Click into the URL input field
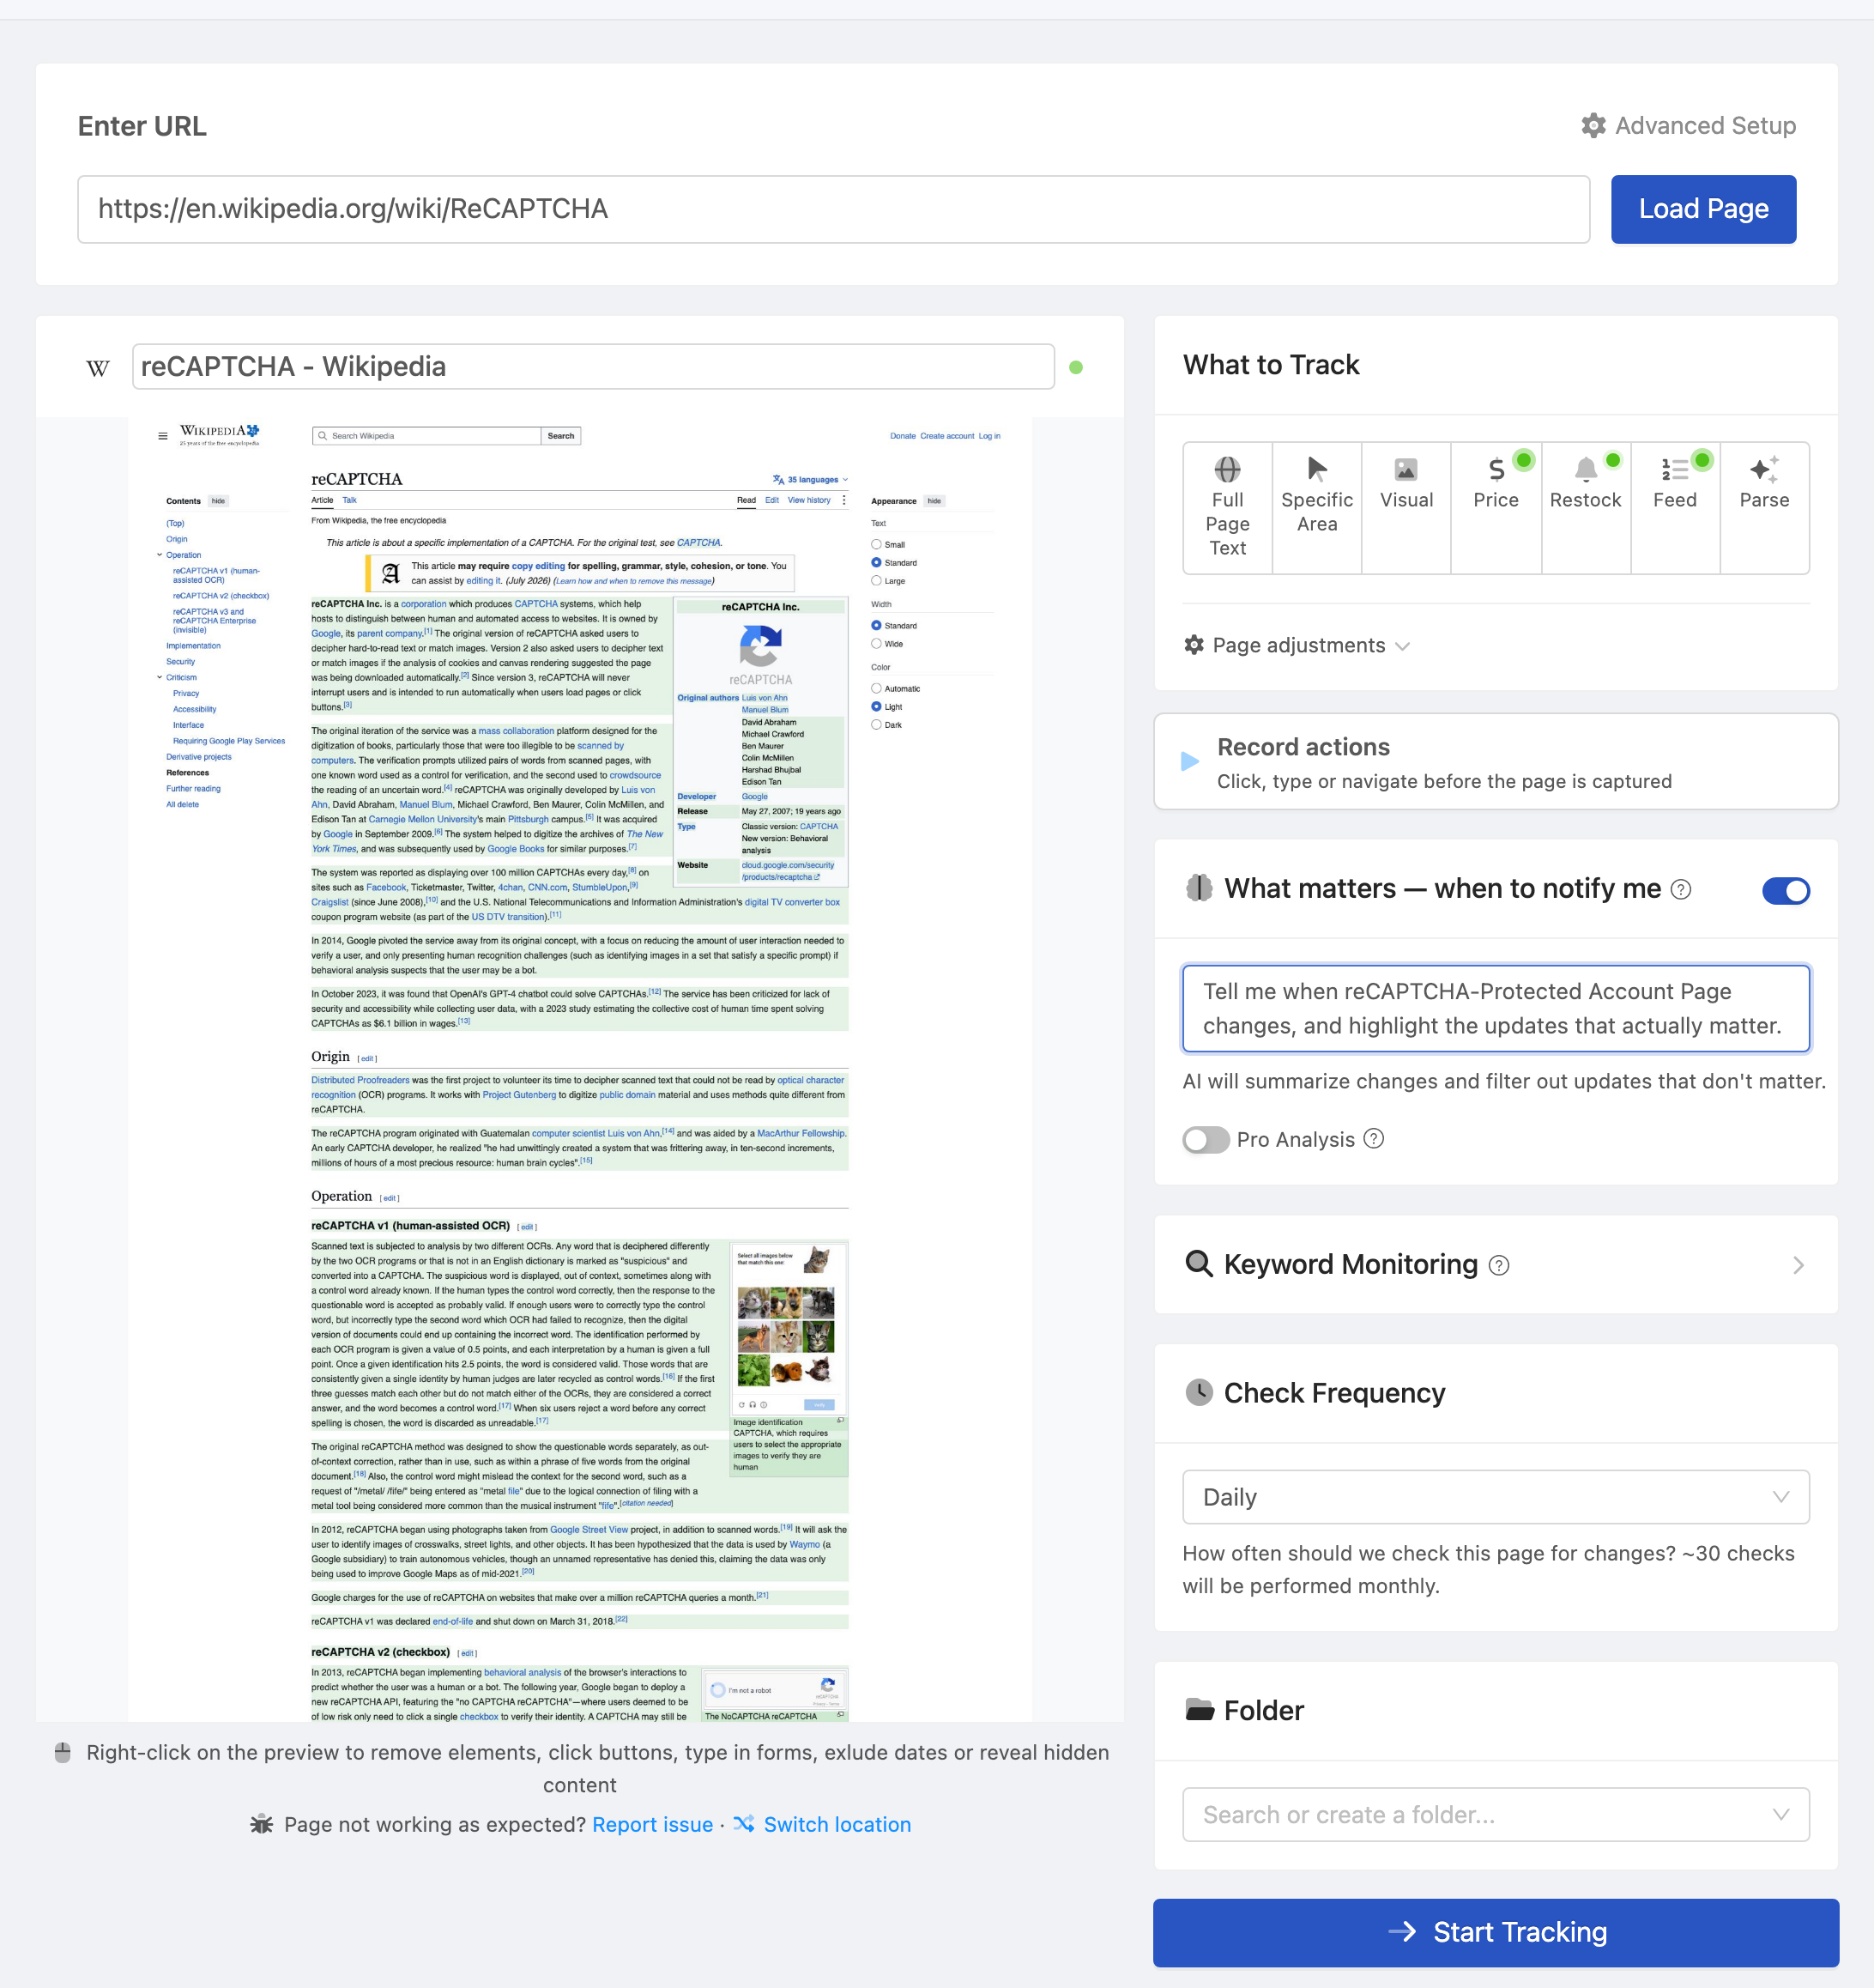This screenshot has height=1988, width=1874. [833, 209]
